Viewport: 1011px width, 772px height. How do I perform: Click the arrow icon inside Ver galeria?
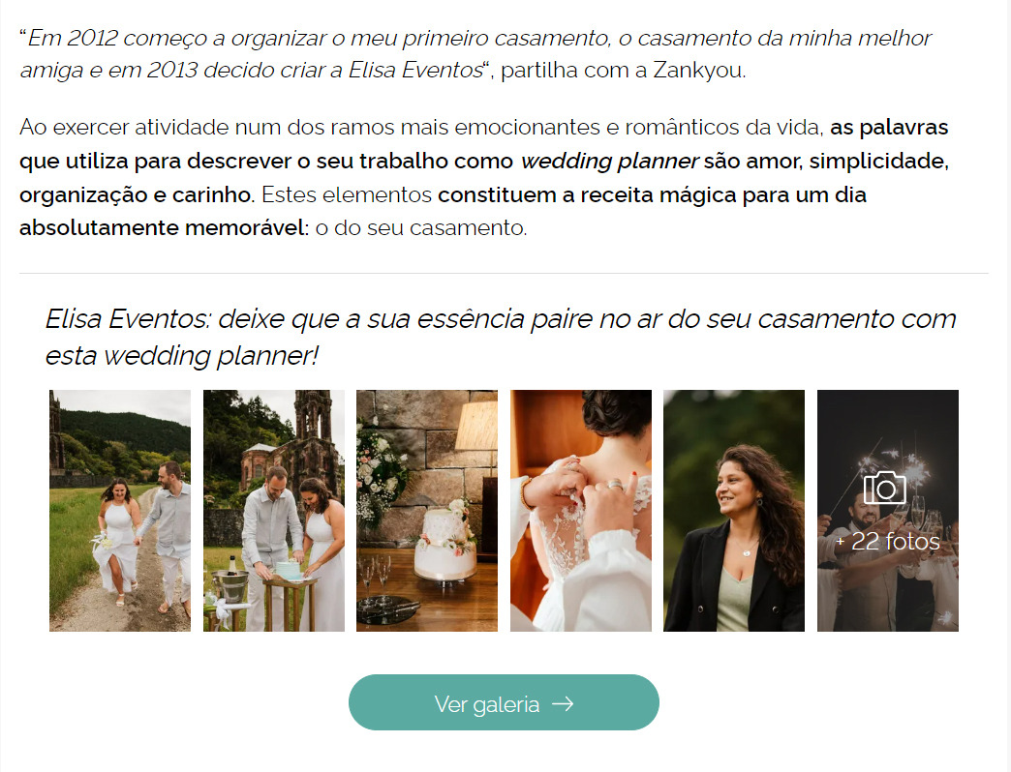pos(563,703)
